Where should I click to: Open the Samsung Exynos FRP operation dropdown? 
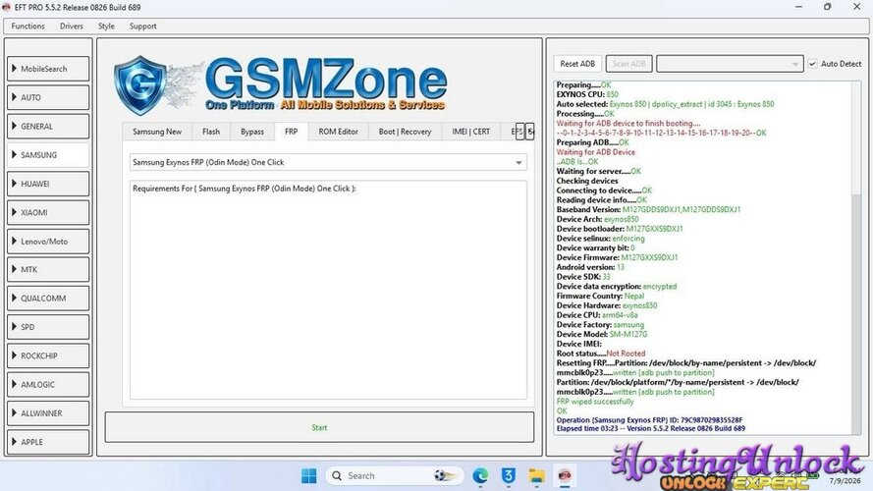tap(328, 163)
